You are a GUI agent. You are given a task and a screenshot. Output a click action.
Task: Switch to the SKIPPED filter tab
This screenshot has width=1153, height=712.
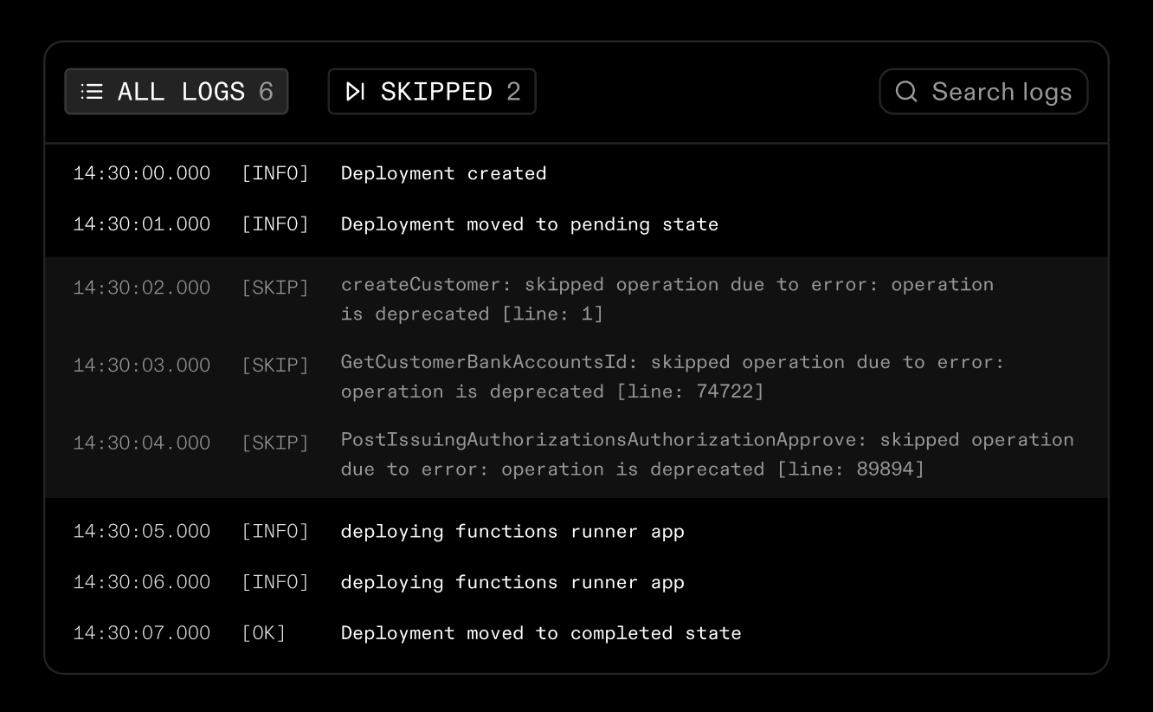tap(431, 91)
